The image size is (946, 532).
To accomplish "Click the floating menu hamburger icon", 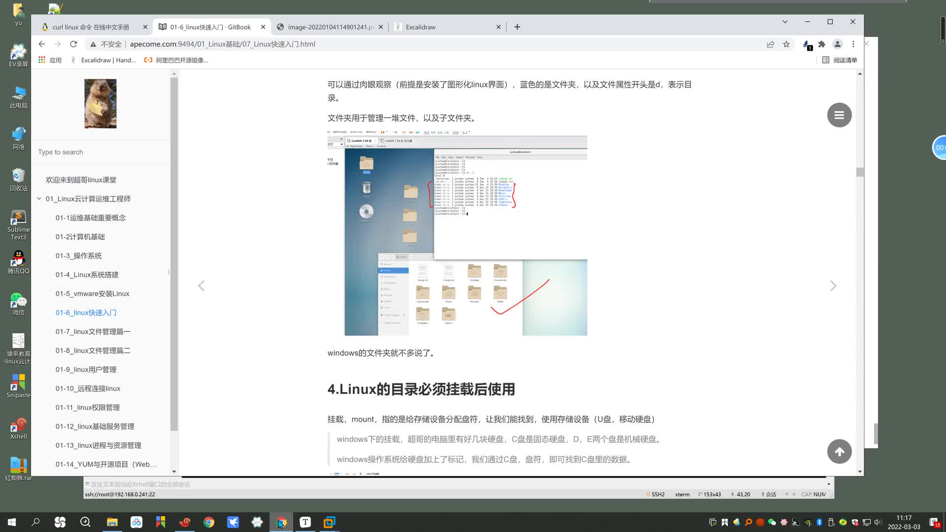I will coord(840,115).
